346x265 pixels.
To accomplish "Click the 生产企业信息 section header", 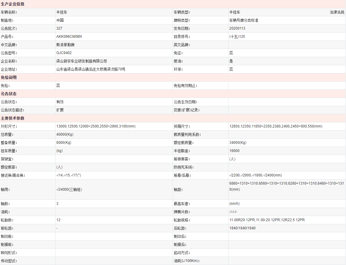I will point(13,4).
